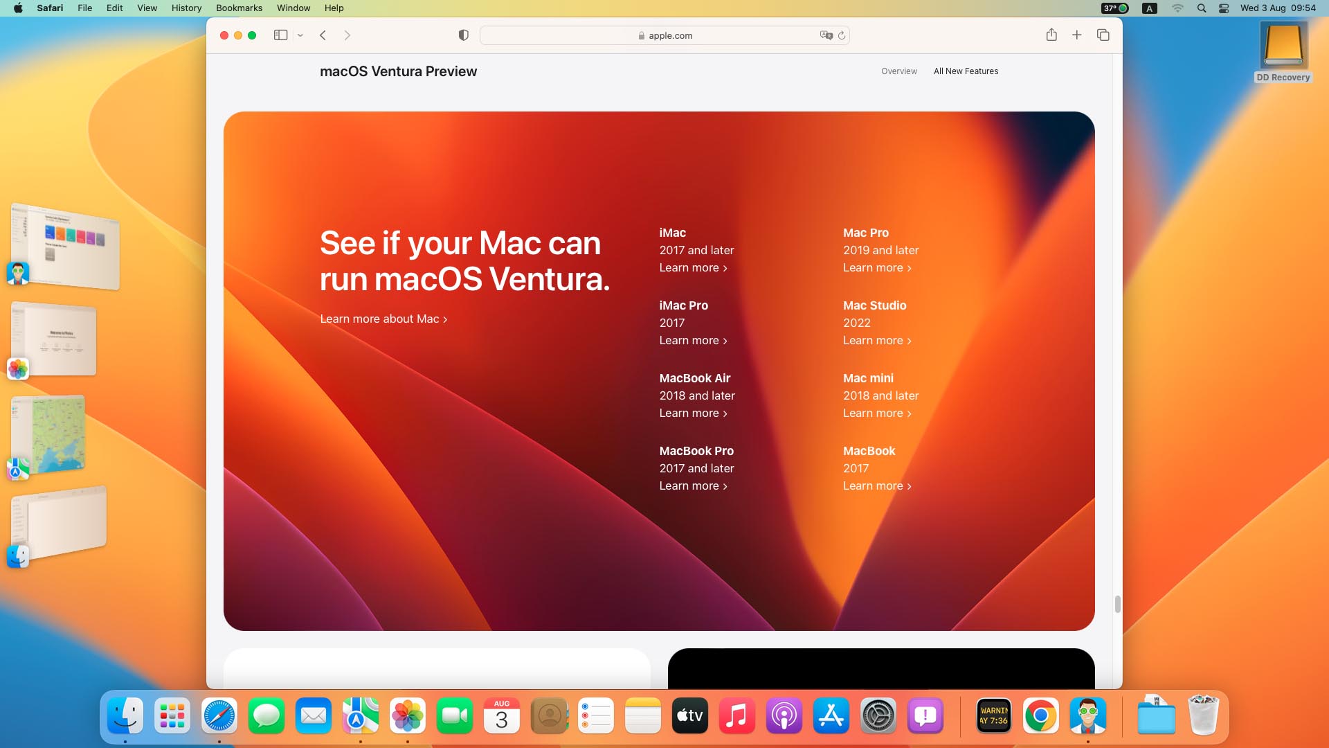Click Learn more under MacBook Air
This screenshot has width=1329, height=748.
coord(693,413)
